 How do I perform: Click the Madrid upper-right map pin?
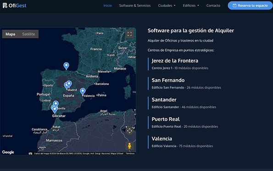(69, 84)
